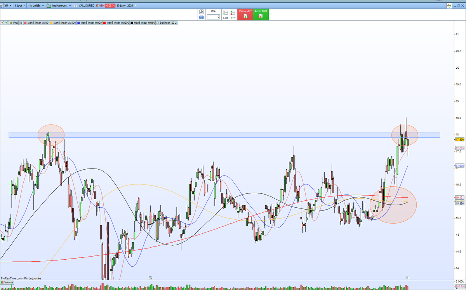This screenshot has height=290, width=466.
Task: Open the Prix legend item
Action: tap(14, 23)
